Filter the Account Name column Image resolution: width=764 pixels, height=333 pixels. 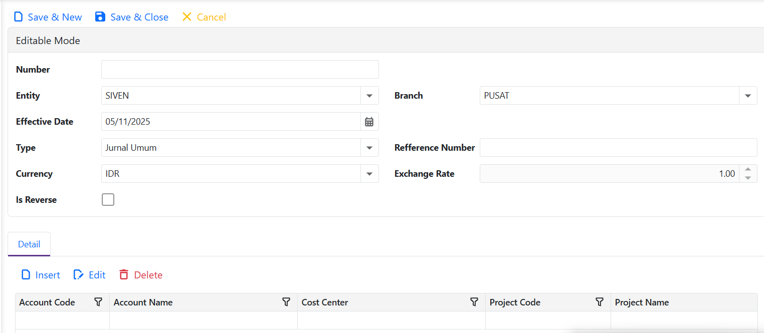pyautogui.click(x=286, y=302)
